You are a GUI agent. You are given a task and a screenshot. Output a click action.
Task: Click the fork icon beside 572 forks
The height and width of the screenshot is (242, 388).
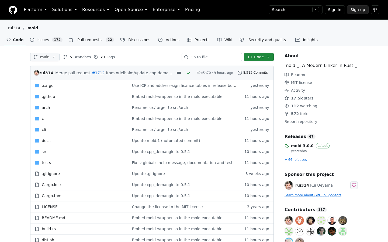[287, 114]
